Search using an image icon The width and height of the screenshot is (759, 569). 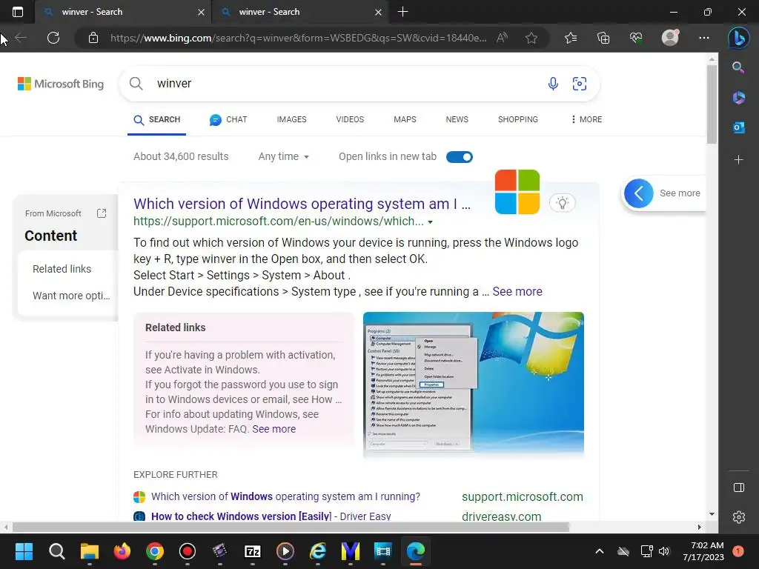(580, 84)
